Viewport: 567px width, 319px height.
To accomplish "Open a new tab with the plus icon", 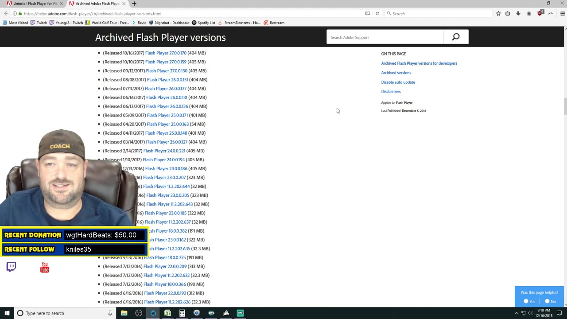I will 134,4.
